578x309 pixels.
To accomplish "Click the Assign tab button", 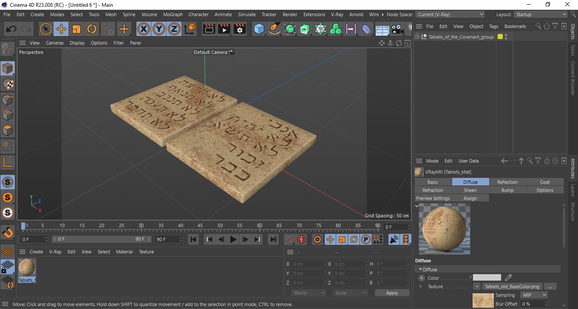I will (470, 198).
